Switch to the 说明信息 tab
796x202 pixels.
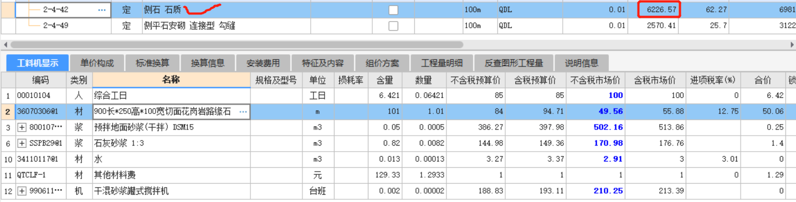(x=581, y=63)
